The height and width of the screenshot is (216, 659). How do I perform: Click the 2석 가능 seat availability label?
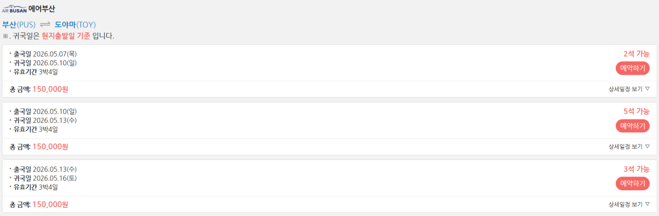(x=636, y=53)
